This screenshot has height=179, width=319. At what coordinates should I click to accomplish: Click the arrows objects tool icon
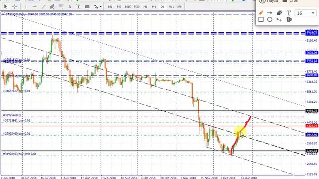tap(96, 7)
